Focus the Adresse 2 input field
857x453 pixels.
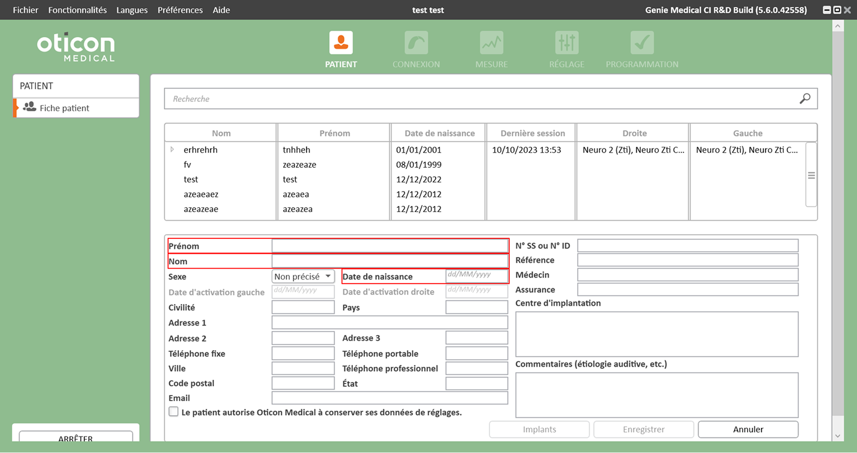(303, 338)
